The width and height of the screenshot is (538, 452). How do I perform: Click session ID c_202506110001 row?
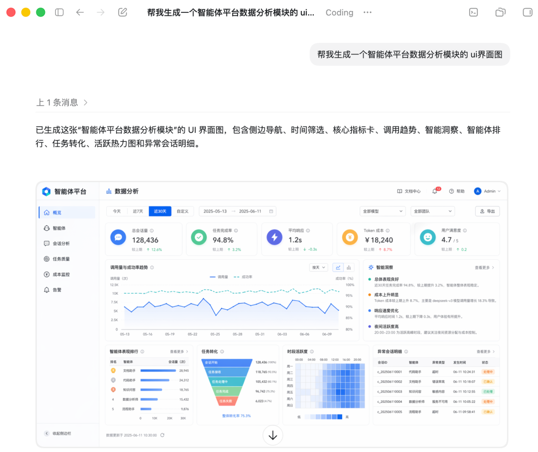pyautogui.click(x=436, y=372)
